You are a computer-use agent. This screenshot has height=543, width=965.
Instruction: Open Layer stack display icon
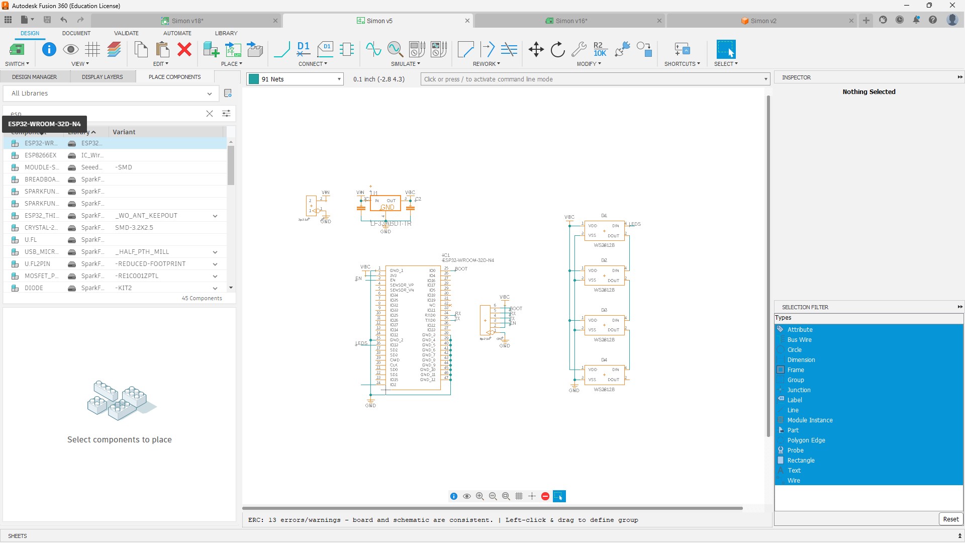click(114, 49)
